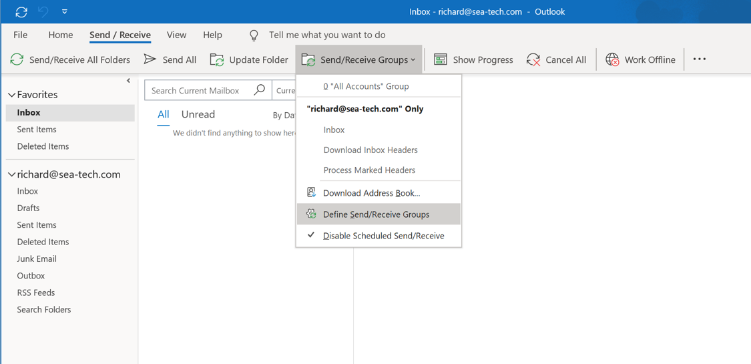Click the Download Address Book icon
Screen dimensions: 751x364
(x=312, y=192)
